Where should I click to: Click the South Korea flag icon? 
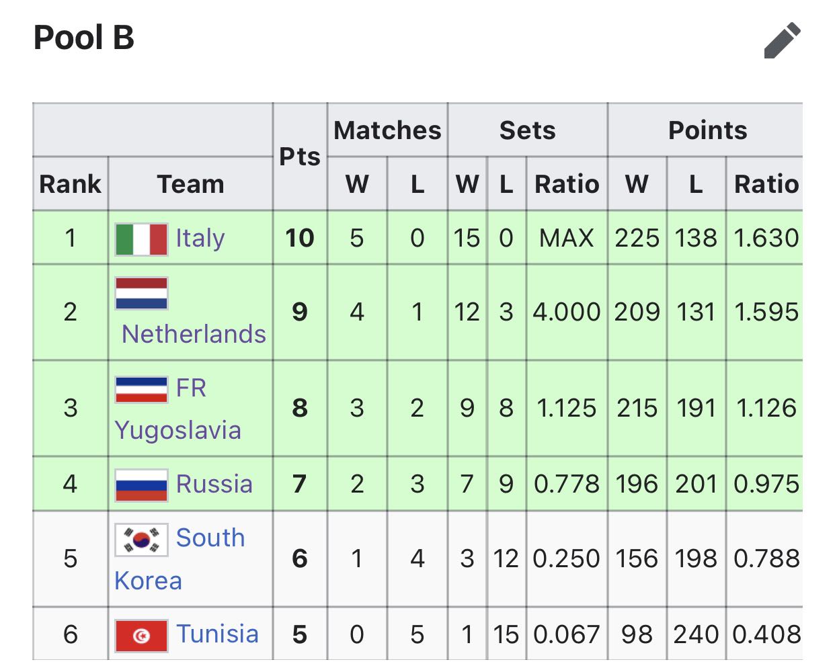click(141, 540)
